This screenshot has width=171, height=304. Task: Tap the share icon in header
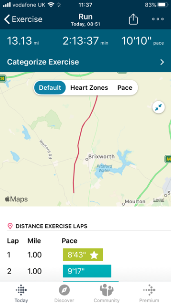click(133, 19)
